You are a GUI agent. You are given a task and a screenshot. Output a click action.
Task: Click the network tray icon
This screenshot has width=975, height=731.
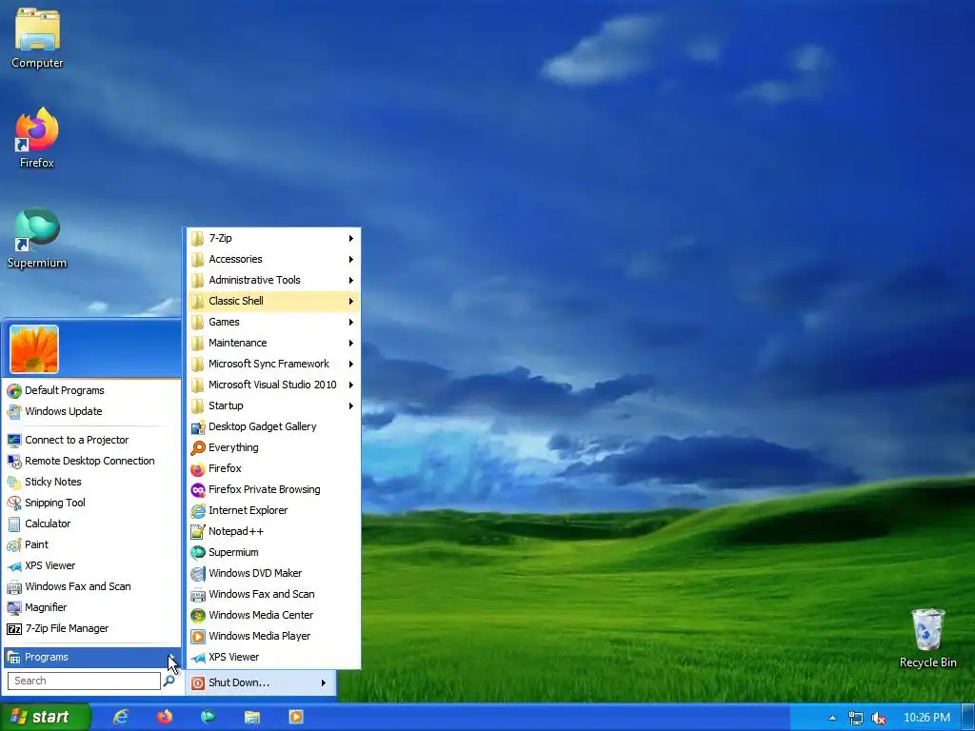point(856,718)
